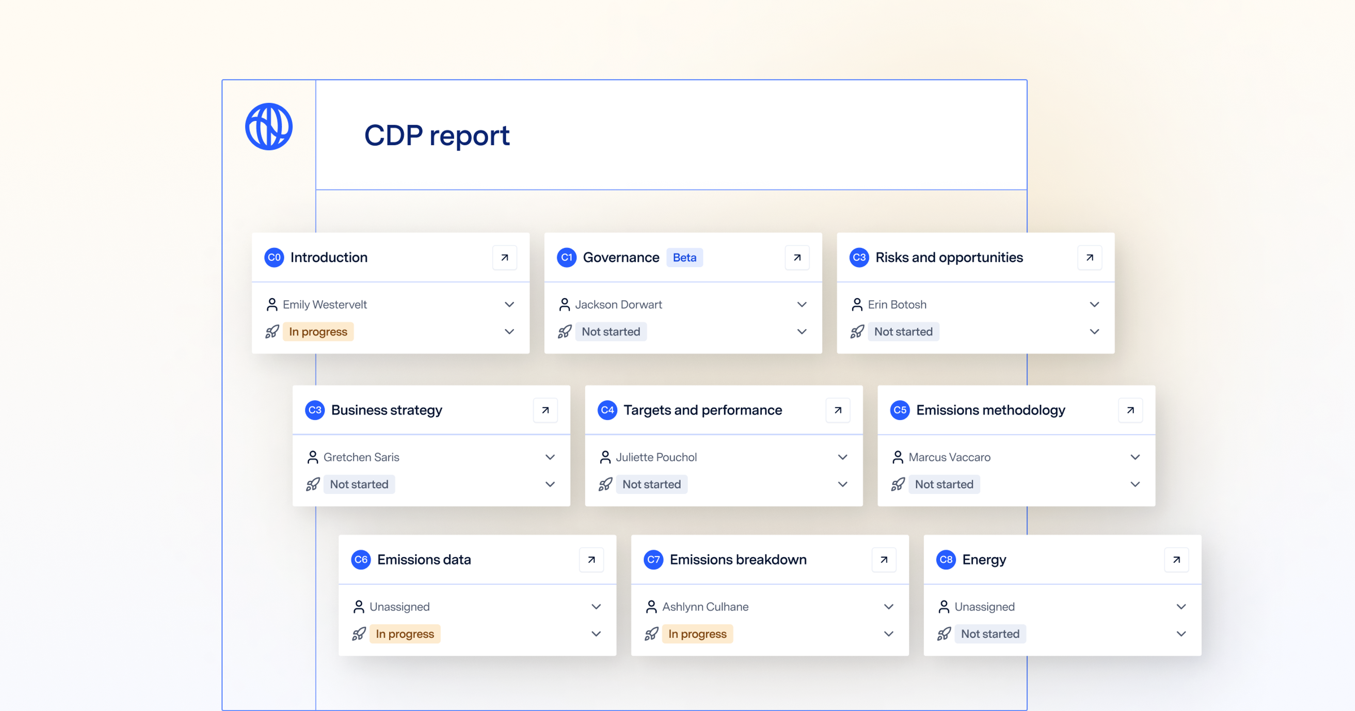
Task: Expand the Ashlynn Culhane assignee dropdown
Action: coord(889,606)
